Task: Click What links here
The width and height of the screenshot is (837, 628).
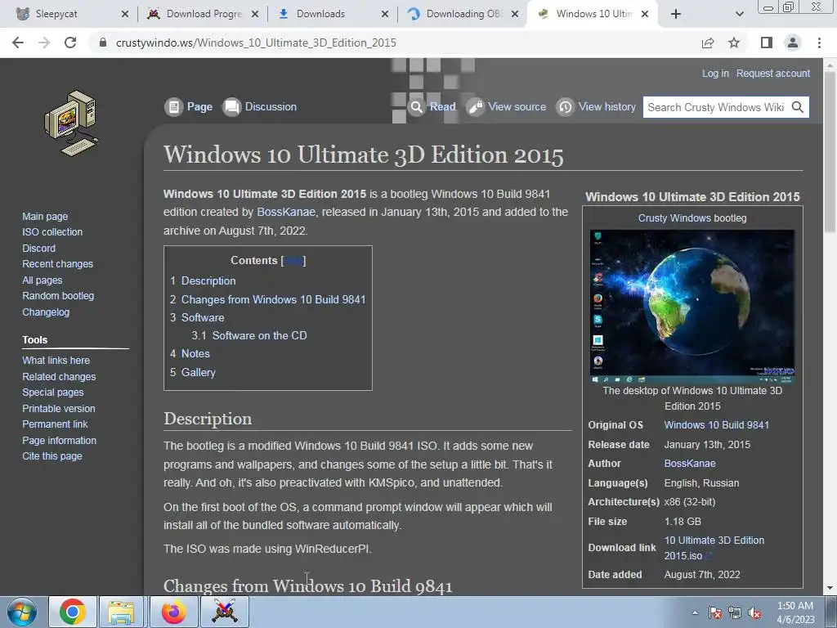Action: 56,361
